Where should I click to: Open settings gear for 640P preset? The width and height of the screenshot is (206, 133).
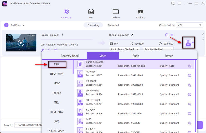(x=190, y=123)
